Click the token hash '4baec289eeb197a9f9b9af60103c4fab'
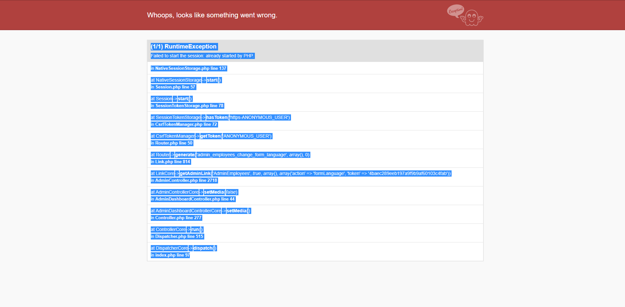The image size is (625, 307). (408, 173)
